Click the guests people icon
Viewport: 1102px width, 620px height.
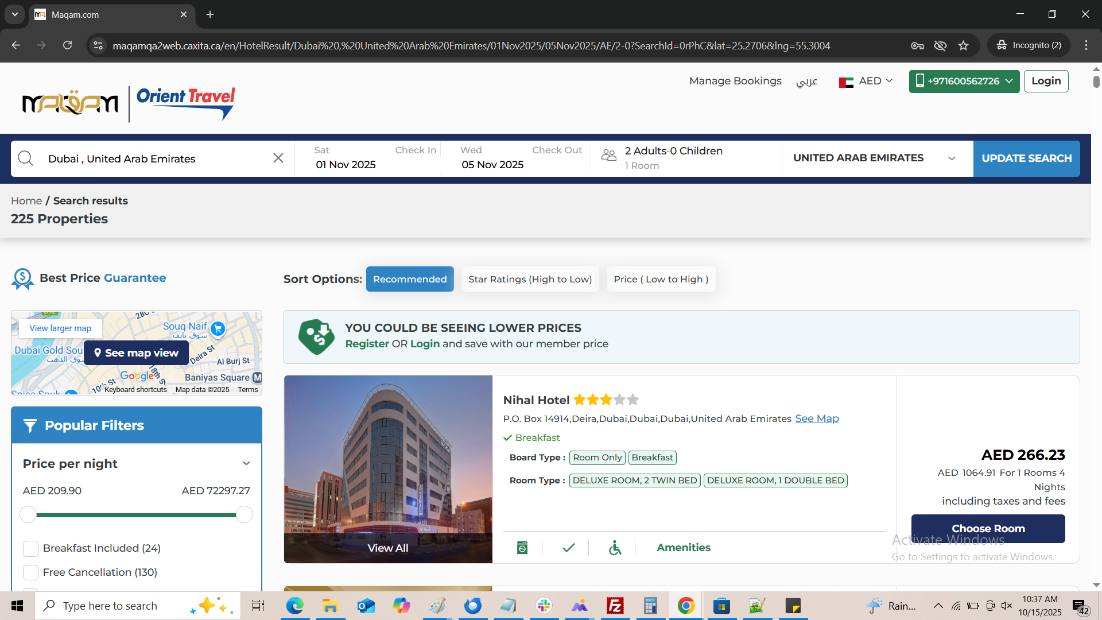point(608,156)
